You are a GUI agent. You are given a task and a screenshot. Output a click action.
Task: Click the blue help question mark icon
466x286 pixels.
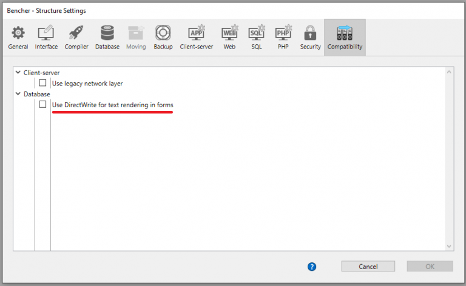click(x=312, y=267)
